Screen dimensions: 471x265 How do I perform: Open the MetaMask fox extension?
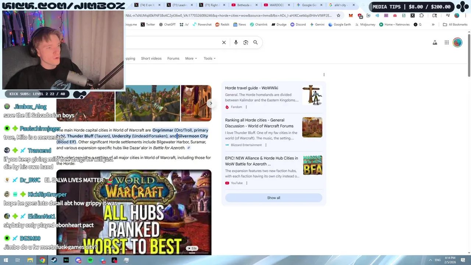tap(351, 15)
